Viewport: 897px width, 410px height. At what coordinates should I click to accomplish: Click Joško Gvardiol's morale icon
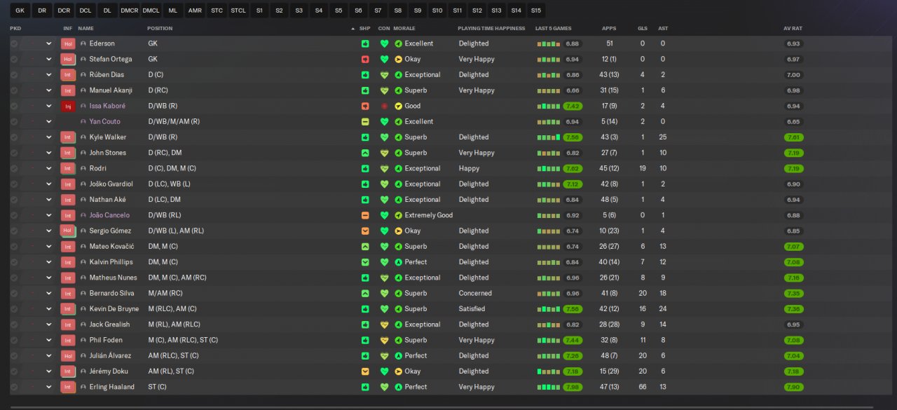(x=398, y=184)
